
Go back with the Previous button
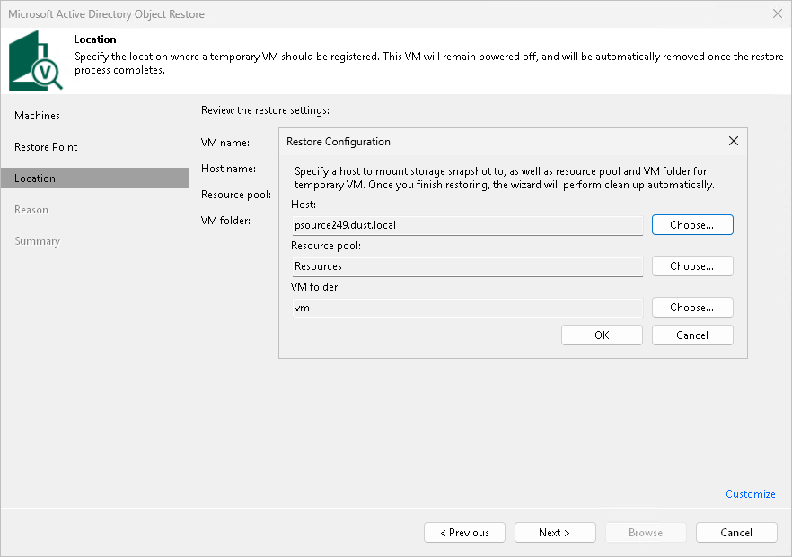click(464, 533)
